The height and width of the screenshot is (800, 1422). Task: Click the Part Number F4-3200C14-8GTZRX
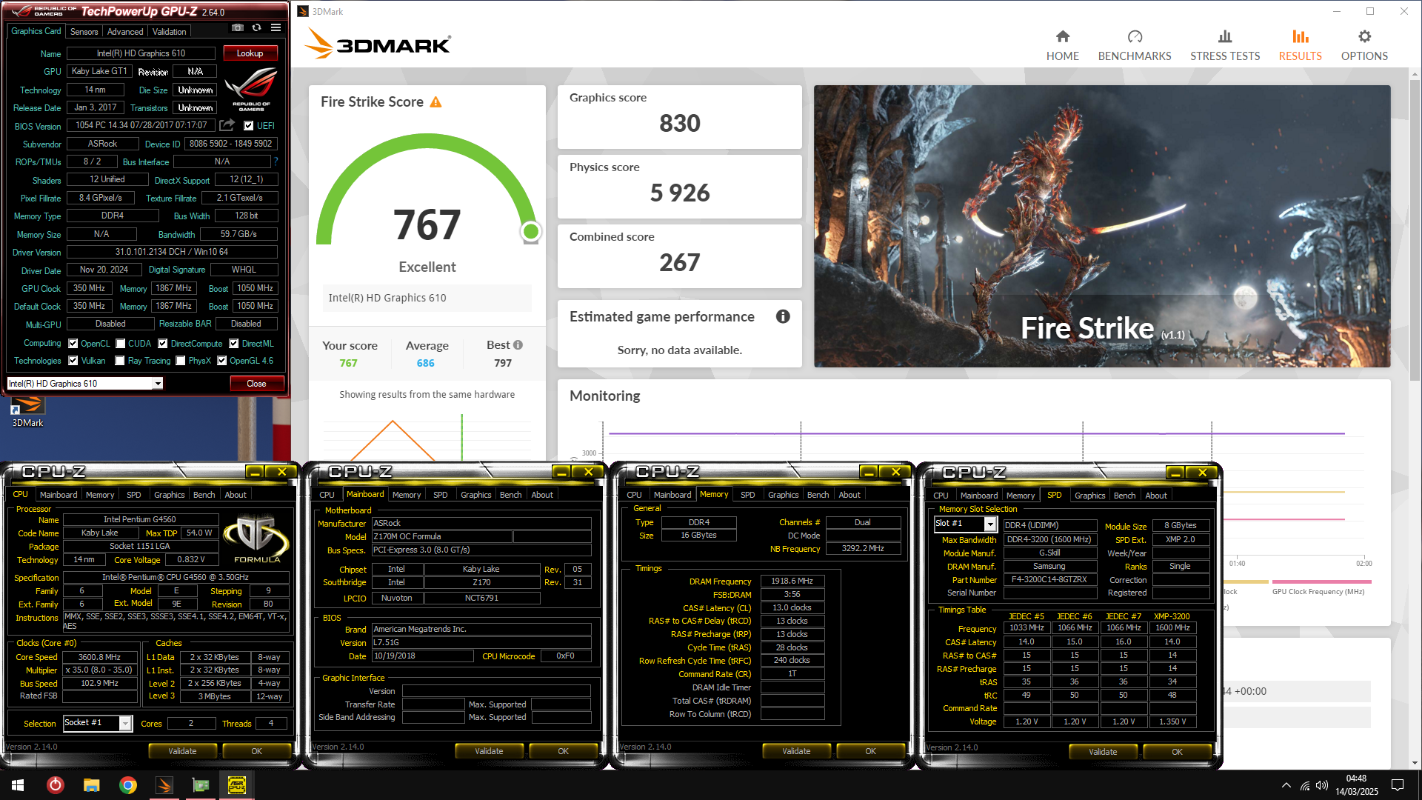(x=1049, y=580)
